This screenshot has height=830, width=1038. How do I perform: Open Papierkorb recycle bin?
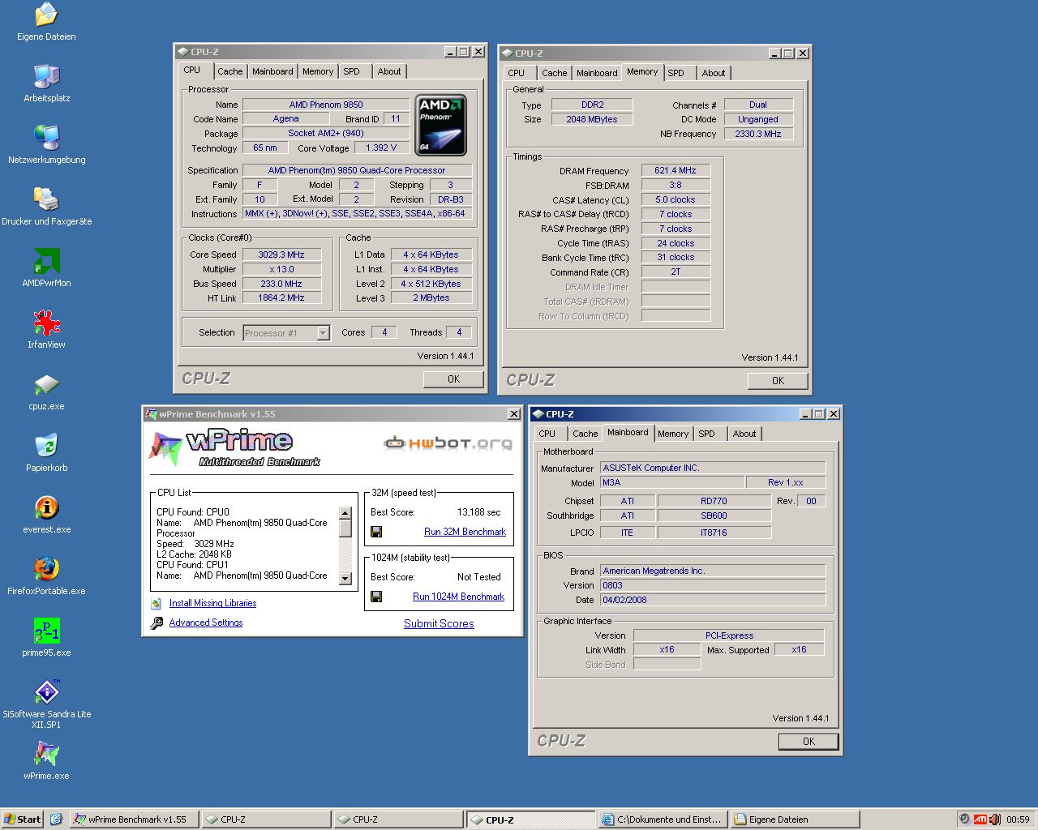pyautogui.click(x=46, y=453)
